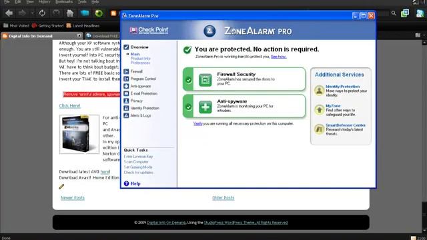Screen dimensions: 427x240
Task: Click Check for updates quick task
Action: (139, 173)
